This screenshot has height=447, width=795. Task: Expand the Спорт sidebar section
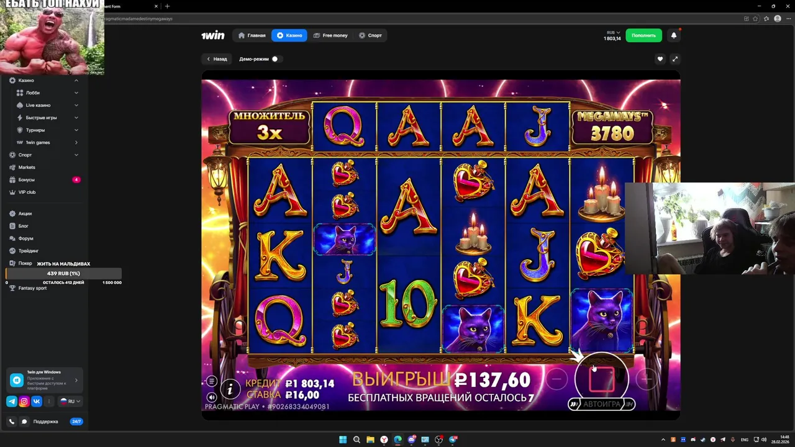[76, 155]
